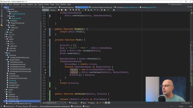Collapse the find() function fold marker at line 38
Screen dimensions: 193x108
coord(48,40)
